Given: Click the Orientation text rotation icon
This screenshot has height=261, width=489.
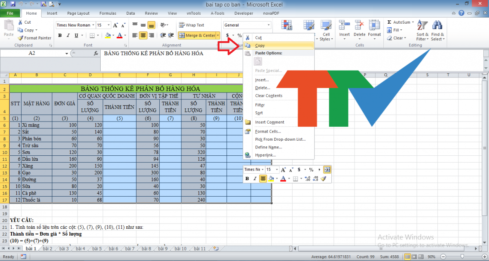Looking at the screenshot, I should (x=164, y=25).
